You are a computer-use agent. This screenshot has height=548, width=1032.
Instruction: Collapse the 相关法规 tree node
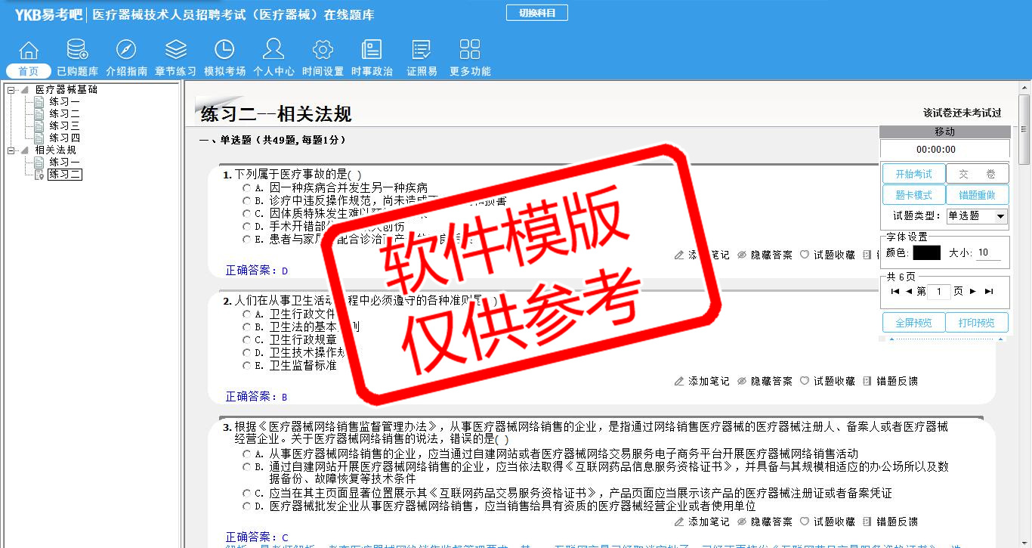click(12, 150)
